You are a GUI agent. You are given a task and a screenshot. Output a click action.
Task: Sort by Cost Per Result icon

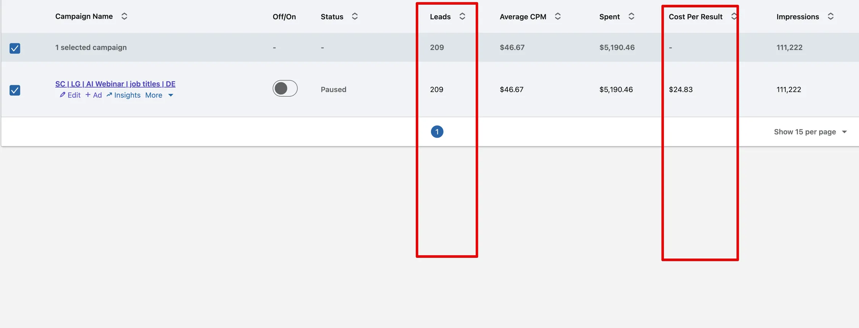pyautogui.click(x=733, y=16)
